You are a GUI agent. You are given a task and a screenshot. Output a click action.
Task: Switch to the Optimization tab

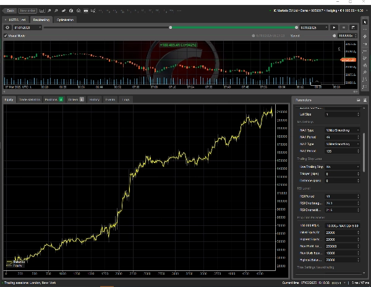[65, 20]
